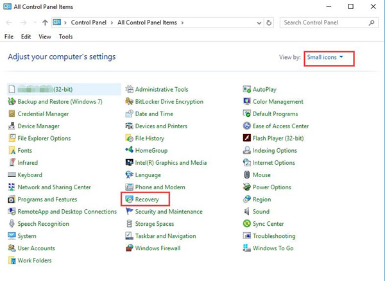Click the Mouse icon
The width and height of the screenshot is (385, 281).
point(247,175)
